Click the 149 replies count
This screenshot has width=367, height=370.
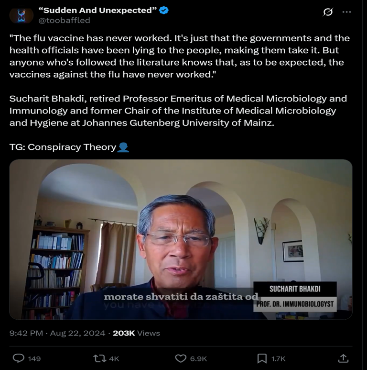pyautogui.click(x=34, y=359)
